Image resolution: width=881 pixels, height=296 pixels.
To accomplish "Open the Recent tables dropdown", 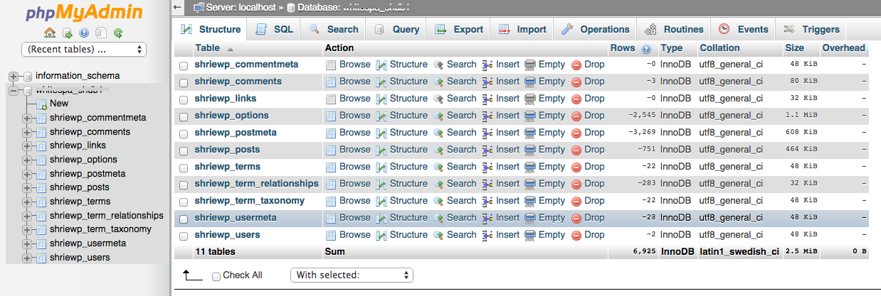I will point(84,50).
